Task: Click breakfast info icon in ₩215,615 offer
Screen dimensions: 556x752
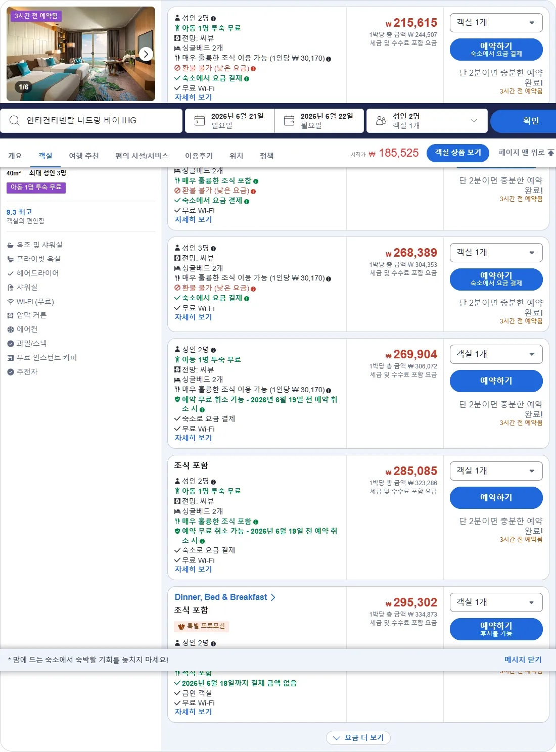Action: coord(329,59)
